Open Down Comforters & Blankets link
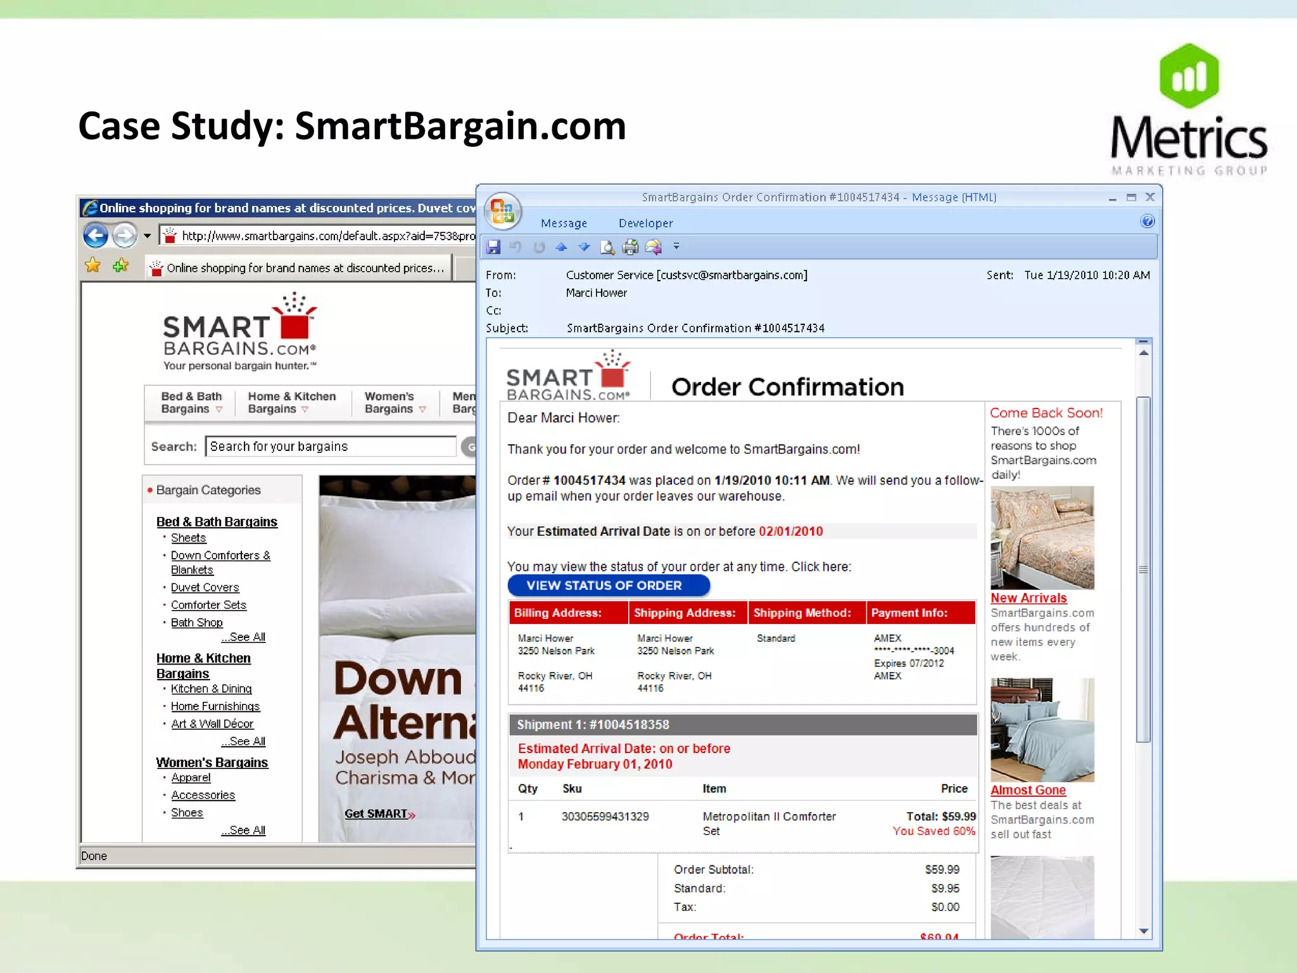The width and height of the screenshot is (1297, 973). tap(220, 562)
